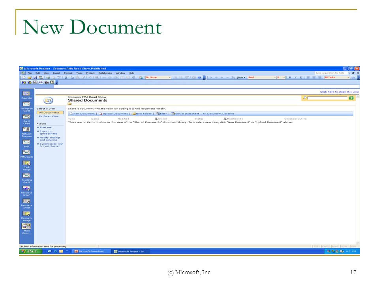Click the Open file folder toolbar icon
379x284 pixels.
click(x=30, y=78)
